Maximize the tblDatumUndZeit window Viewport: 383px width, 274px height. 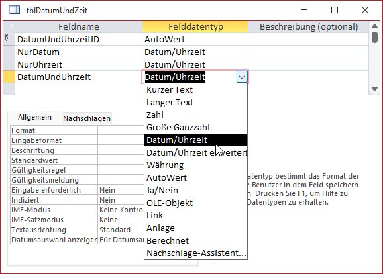coord(335,10)
